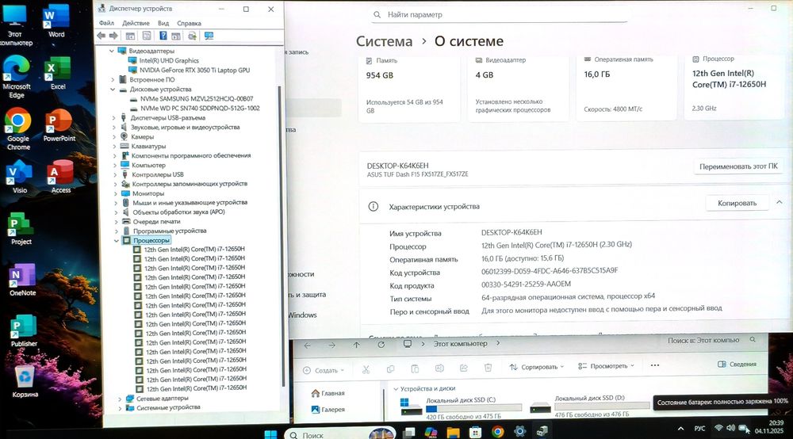The width and height of the screenshot is (793, 439).
Task: Select NVMe SAMSUNG MZVL2512HCJQ-00B07 disk
Action: point(197,99)
